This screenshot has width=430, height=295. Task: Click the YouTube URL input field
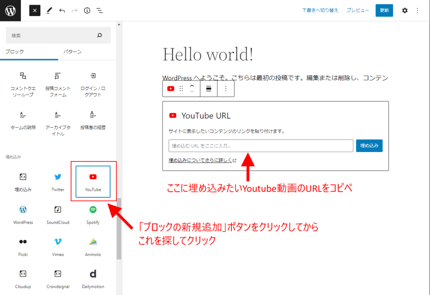coord(260,146)
